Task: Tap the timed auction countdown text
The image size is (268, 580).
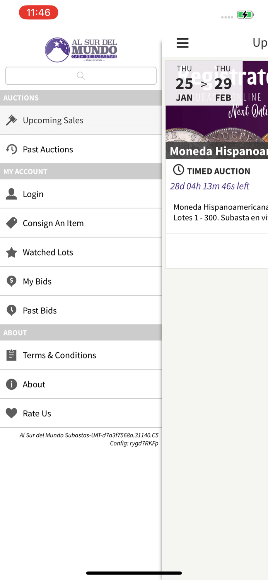Action: [x=210, y=186]
